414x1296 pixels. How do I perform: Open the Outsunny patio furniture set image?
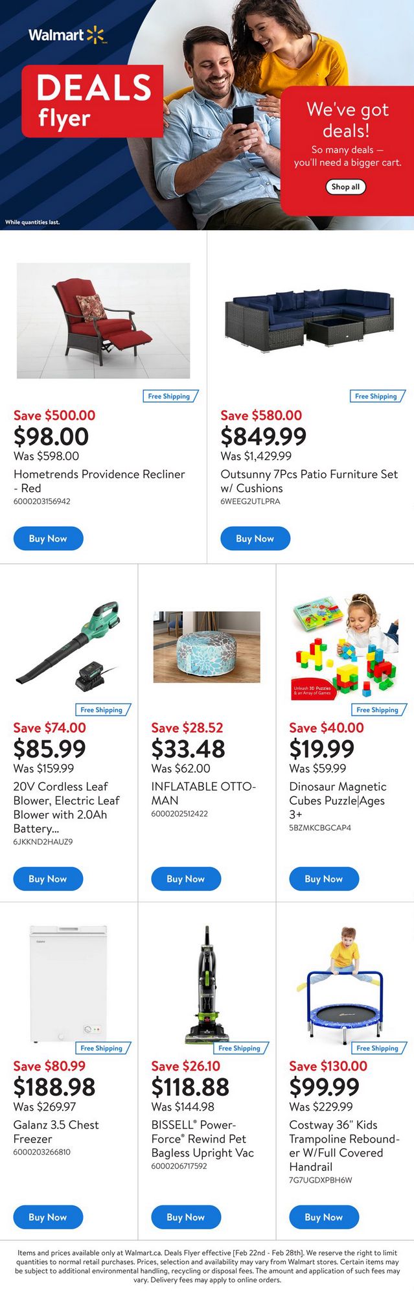[x=309, y=320]
